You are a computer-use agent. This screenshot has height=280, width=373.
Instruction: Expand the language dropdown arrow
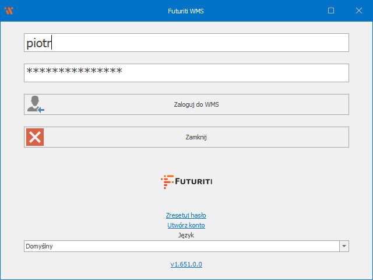pyautogui.click(x=344, y=246)
